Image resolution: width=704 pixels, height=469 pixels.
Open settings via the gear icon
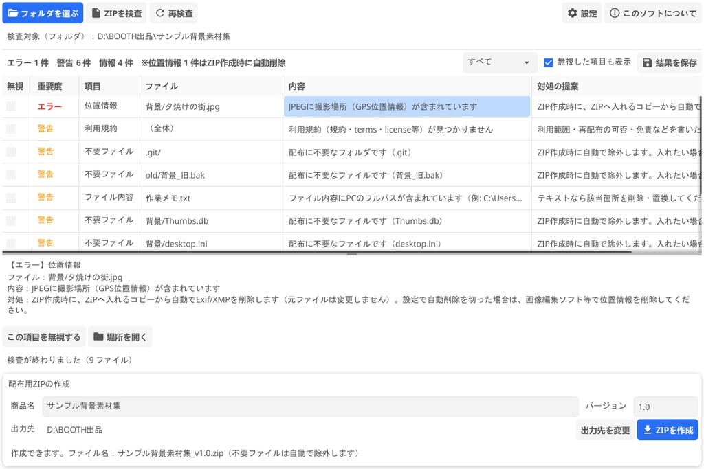tap(573, 13)
